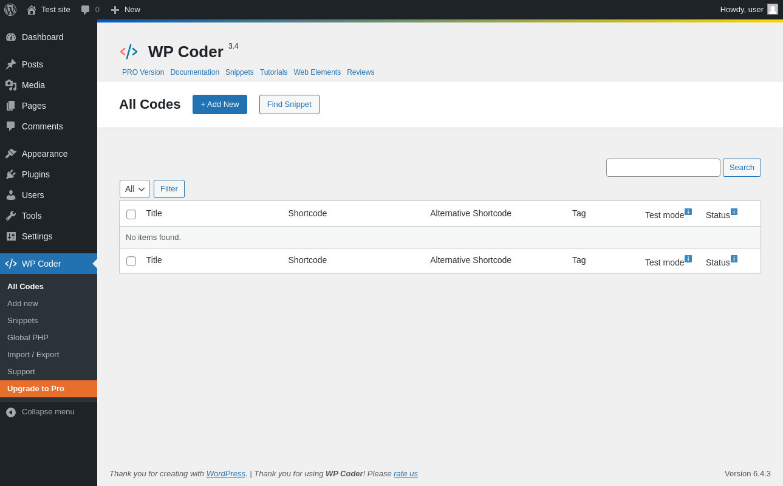Open Import / Export submenu item
This screenshot has height=486, width=783.
pos(33,355)
